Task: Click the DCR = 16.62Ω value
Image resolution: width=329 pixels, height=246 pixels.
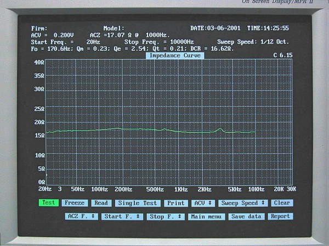Action: tap(212, 49)
